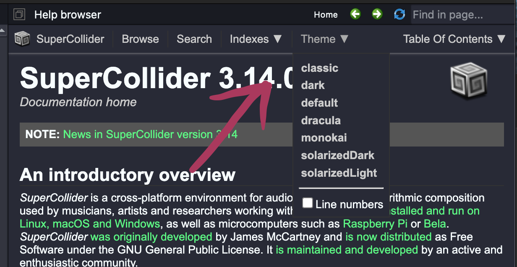Image resolution: width=517 pixels, height=267 pixels.
Task: Enable the Line numbers checkbox
Action: coord(308,204)
